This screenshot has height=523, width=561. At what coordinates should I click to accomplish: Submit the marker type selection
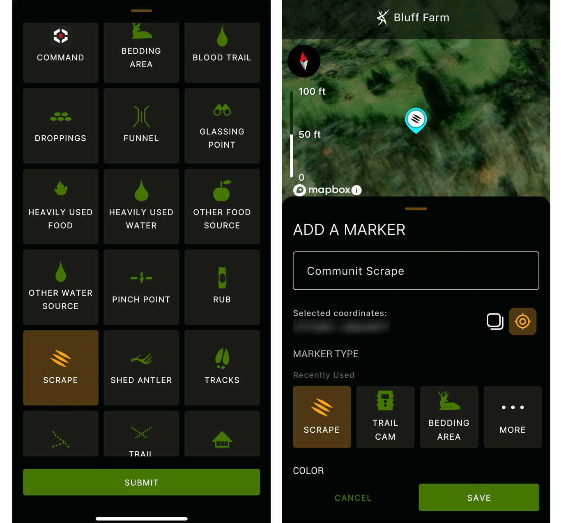pyautogui.click(x=141, y=482)
